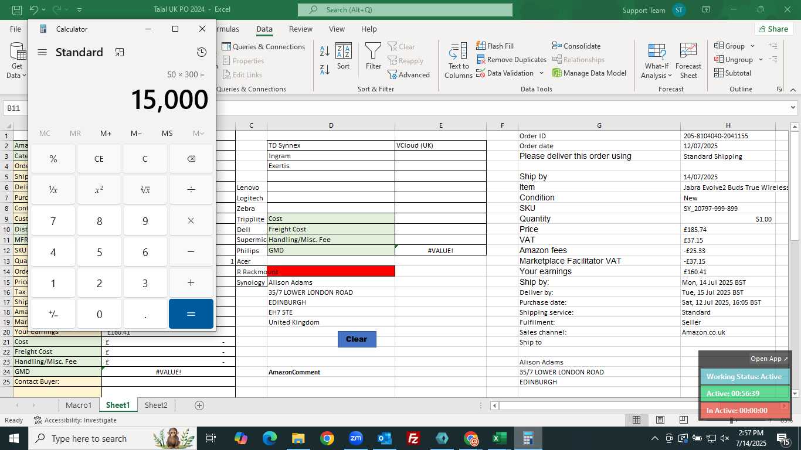Switch to Page Break Preview in the status bar
This screenshot has height=450, width=801.
pos(684,420)
